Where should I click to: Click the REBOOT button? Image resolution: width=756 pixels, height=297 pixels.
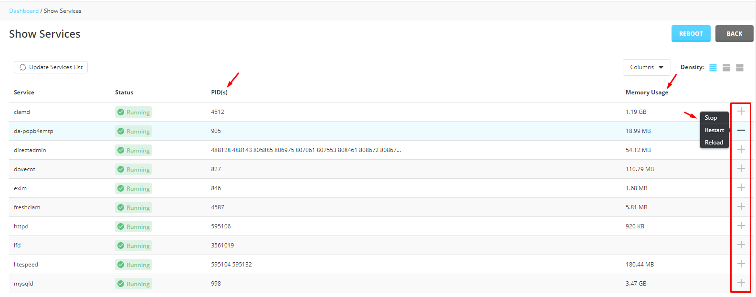(x=691, y=34)
